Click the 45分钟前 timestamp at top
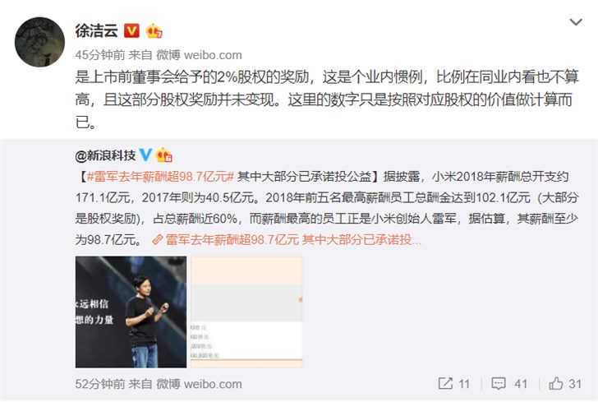598x402 pixels. (x=100, y=55)
